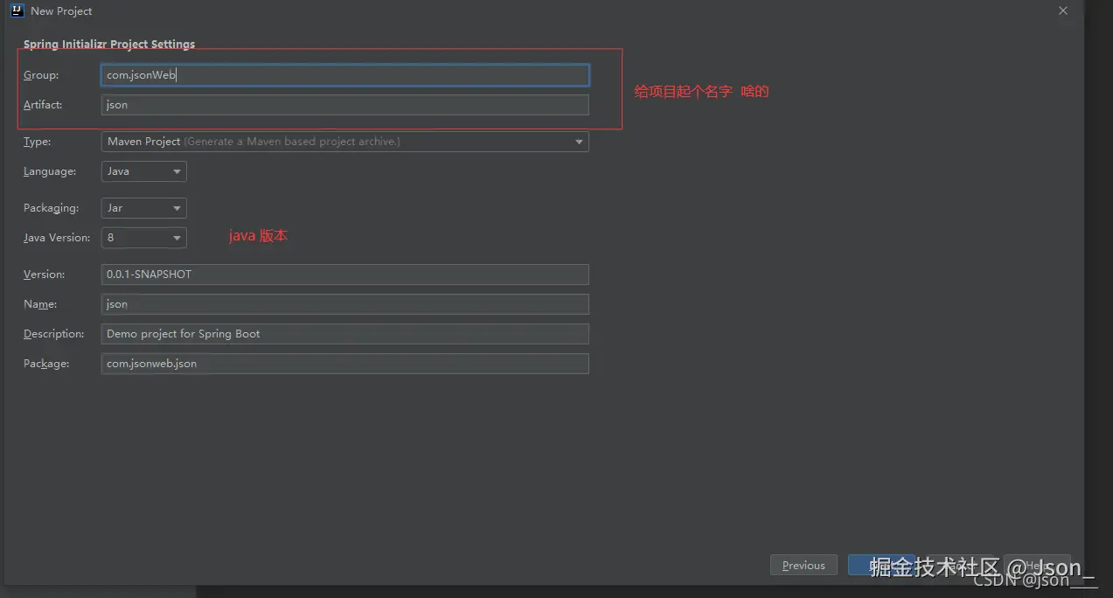Open the Type dropdown showing Maven Project
Screen dimensions: 1113x598
pos(345,142)
